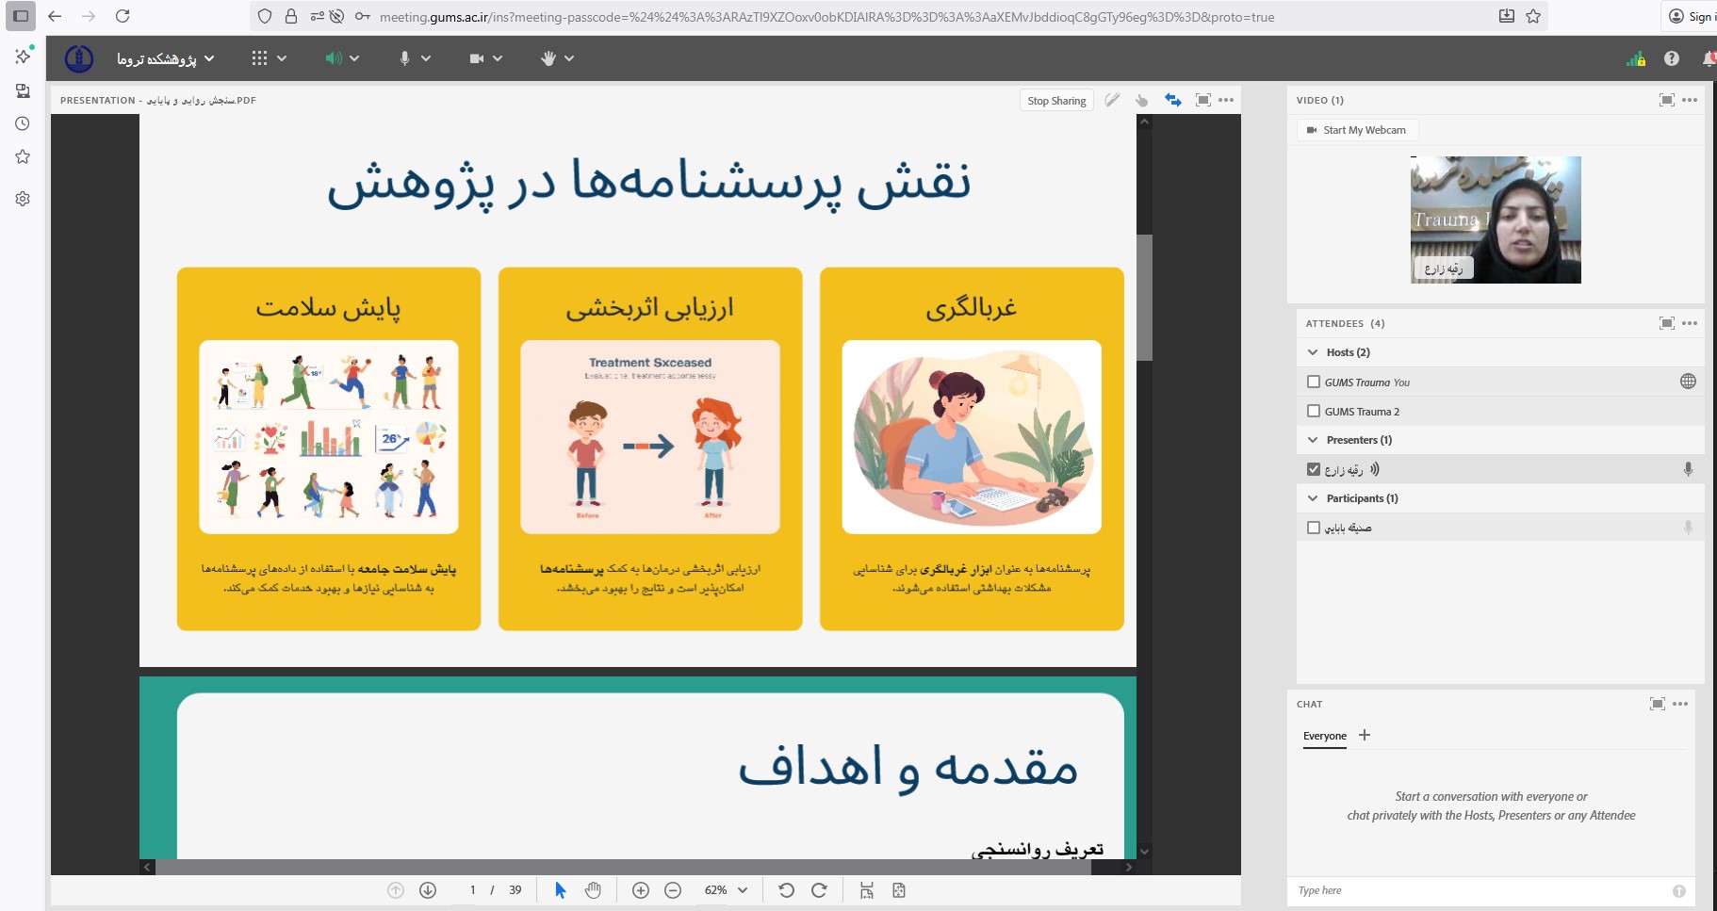Open the meeting name menu in header

tap(165, 58)
